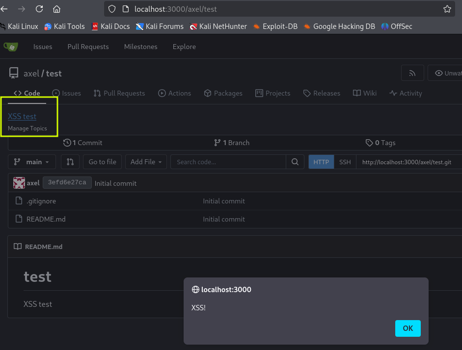
Task: Click the compare branches icon button
Action: coord(70,162)
